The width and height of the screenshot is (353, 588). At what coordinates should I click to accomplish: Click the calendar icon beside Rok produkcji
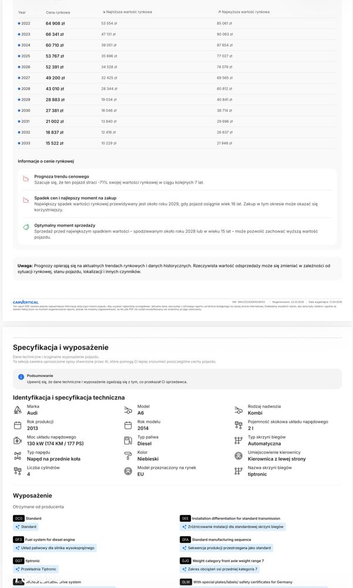tap(18, 424)
